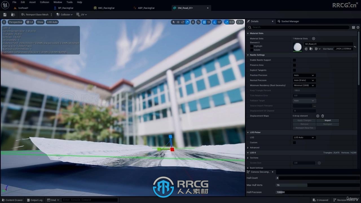Open rotation snap value 10°
Viewport: 361px width, 203px height.
coord(219,22)
